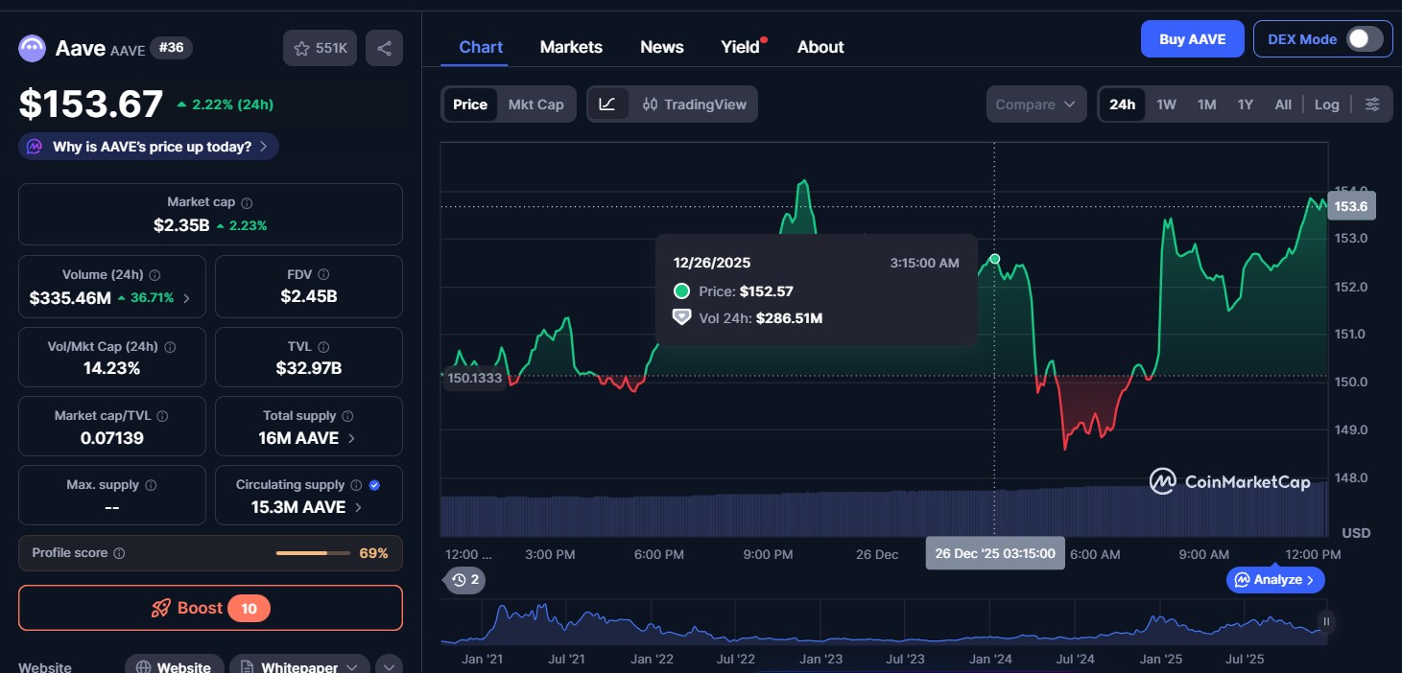Open the Website button with globe icon
Image resolution: width=1402 pixels, height=673 pixels.
tap(174, 665)
